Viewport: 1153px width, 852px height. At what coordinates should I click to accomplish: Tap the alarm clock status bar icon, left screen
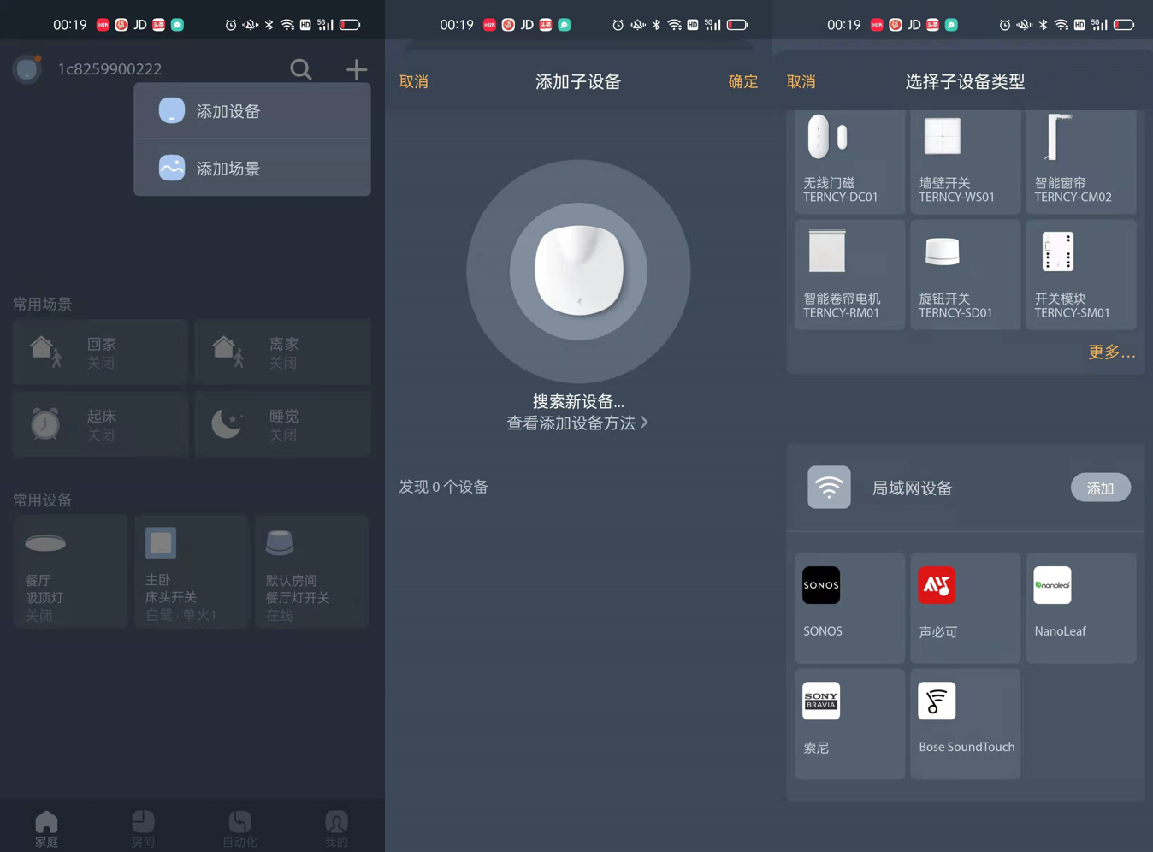point(231,25)
